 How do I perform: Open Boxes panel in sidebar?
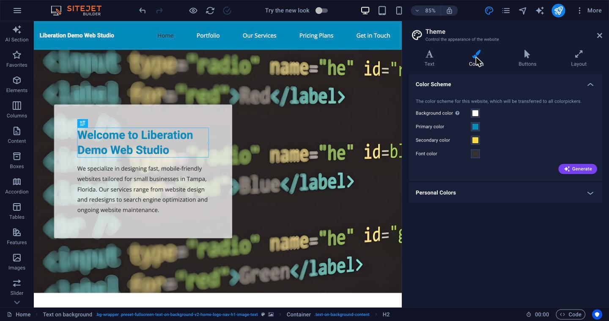(17, 160)
